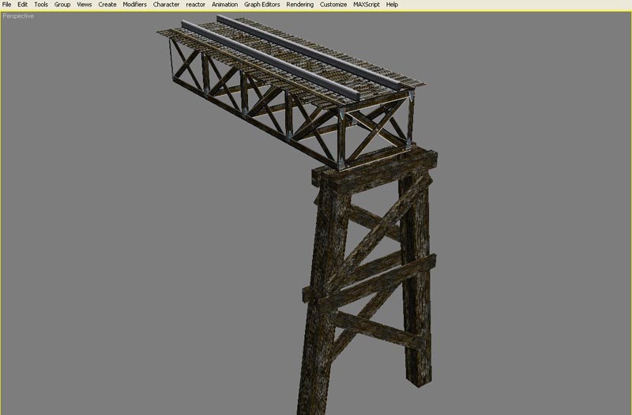Open the Graph Editors menu
The width and height of the screenshot is (632, 415).
coord(261,5)
